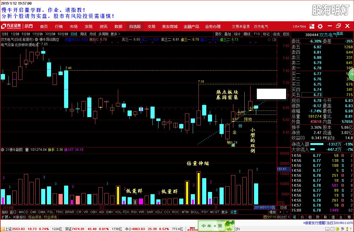Image resolution: width=354 pixels, height=232 pixels.
Task: Open the 多周期 multi-period view
Action: point(104,34)
